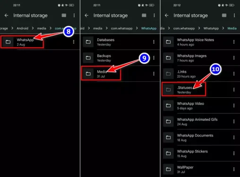The width and height of the screenshot is (240, 177).
Task: Switch to grid view in the first screen
Action: click(64, 16)
